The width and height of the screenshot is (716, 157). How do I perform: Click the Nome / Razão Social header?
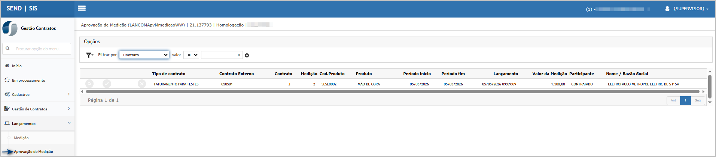627,74
